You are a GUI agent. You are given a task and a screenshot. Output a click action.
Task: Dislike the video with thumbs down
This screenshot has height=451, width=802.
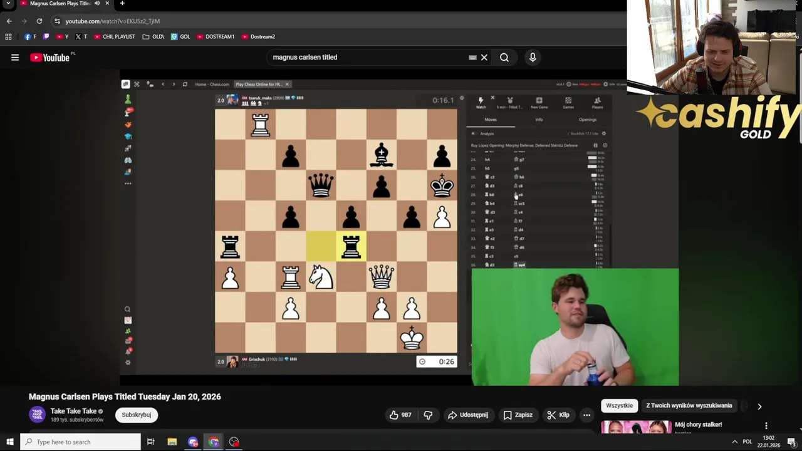point(429,415)
